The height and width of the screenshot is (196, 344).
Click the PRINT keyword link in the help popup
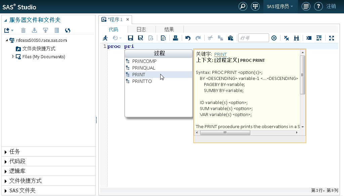220,54
